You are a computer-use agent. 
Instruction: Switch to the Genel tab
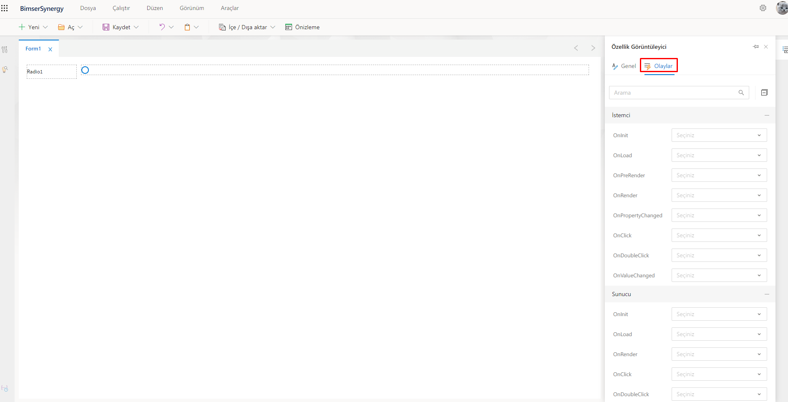(624, 66)
